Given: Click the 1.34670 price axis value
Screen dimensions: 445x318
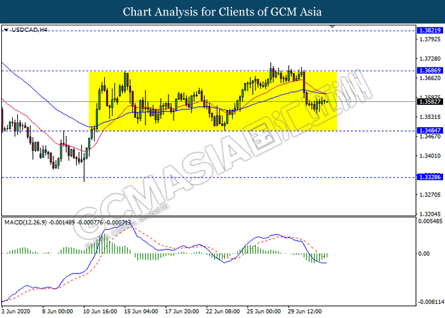Looking at the screenshot, I should tap(430, 137).
